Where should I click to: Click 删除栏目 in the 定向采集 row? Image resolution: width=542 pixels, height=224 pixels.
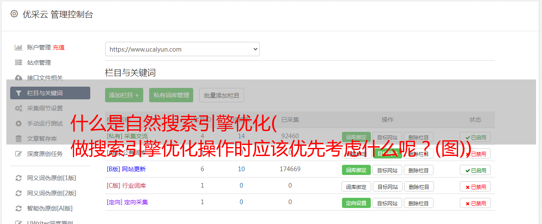419,203
